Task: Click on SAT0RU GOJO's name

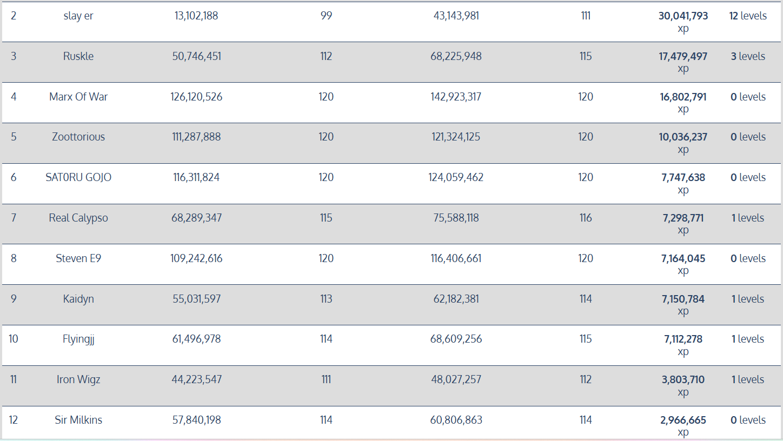Action: [78, 177]
